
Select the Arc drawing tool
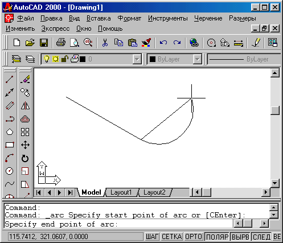click(x=10, y=158)
